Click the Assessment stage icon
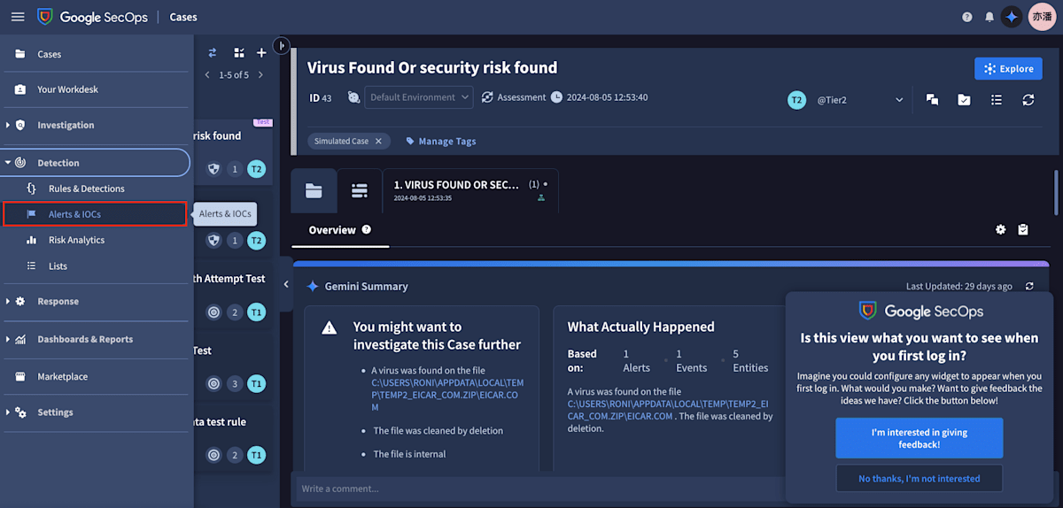Screen dimensions: 1063x508 click(x=487, y=97)
